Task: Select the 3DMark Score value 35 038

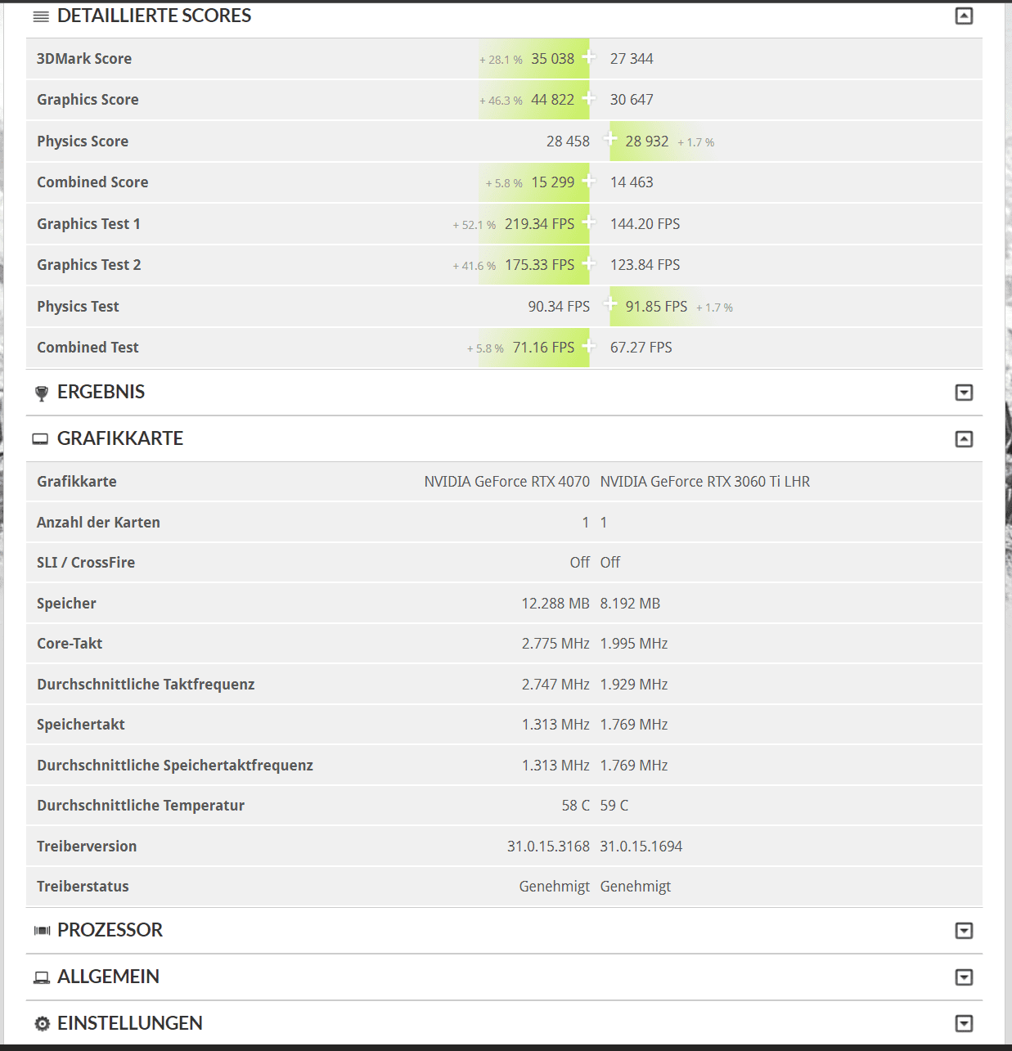Action: (x=553, y=59)
